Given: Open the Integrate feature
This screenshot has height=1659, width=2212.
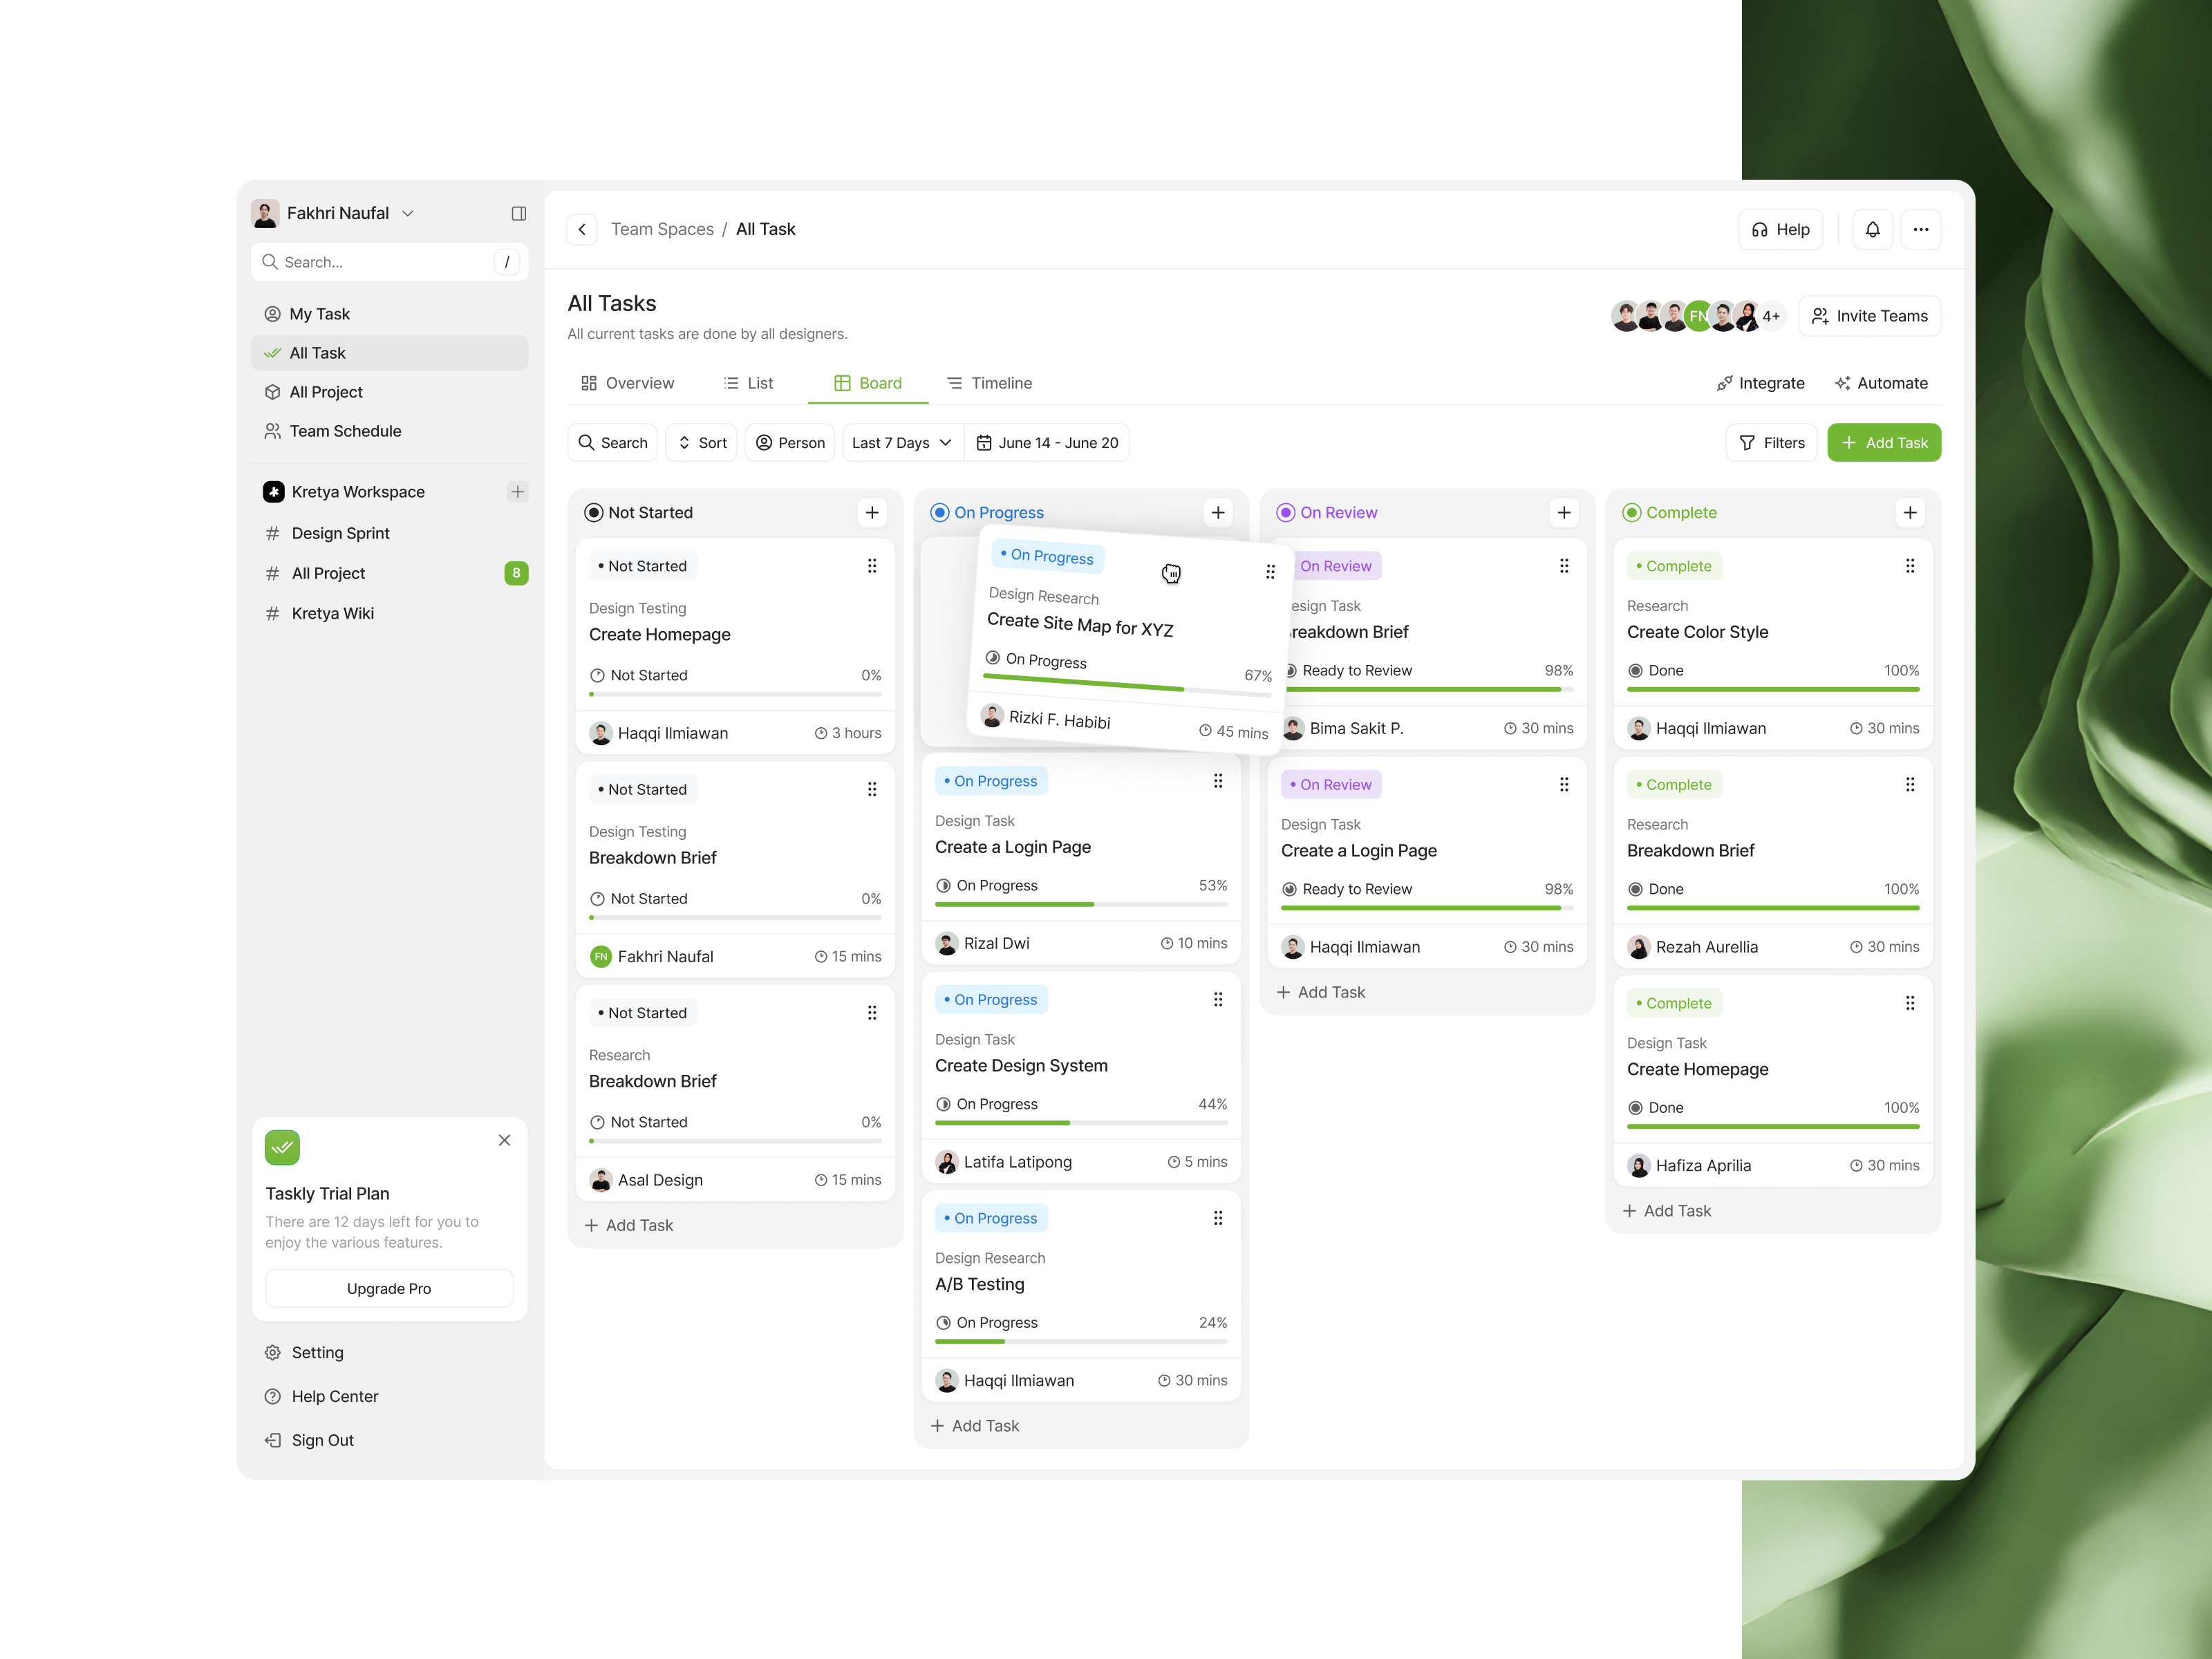Looking at the screenshot, I should 1761,383.
